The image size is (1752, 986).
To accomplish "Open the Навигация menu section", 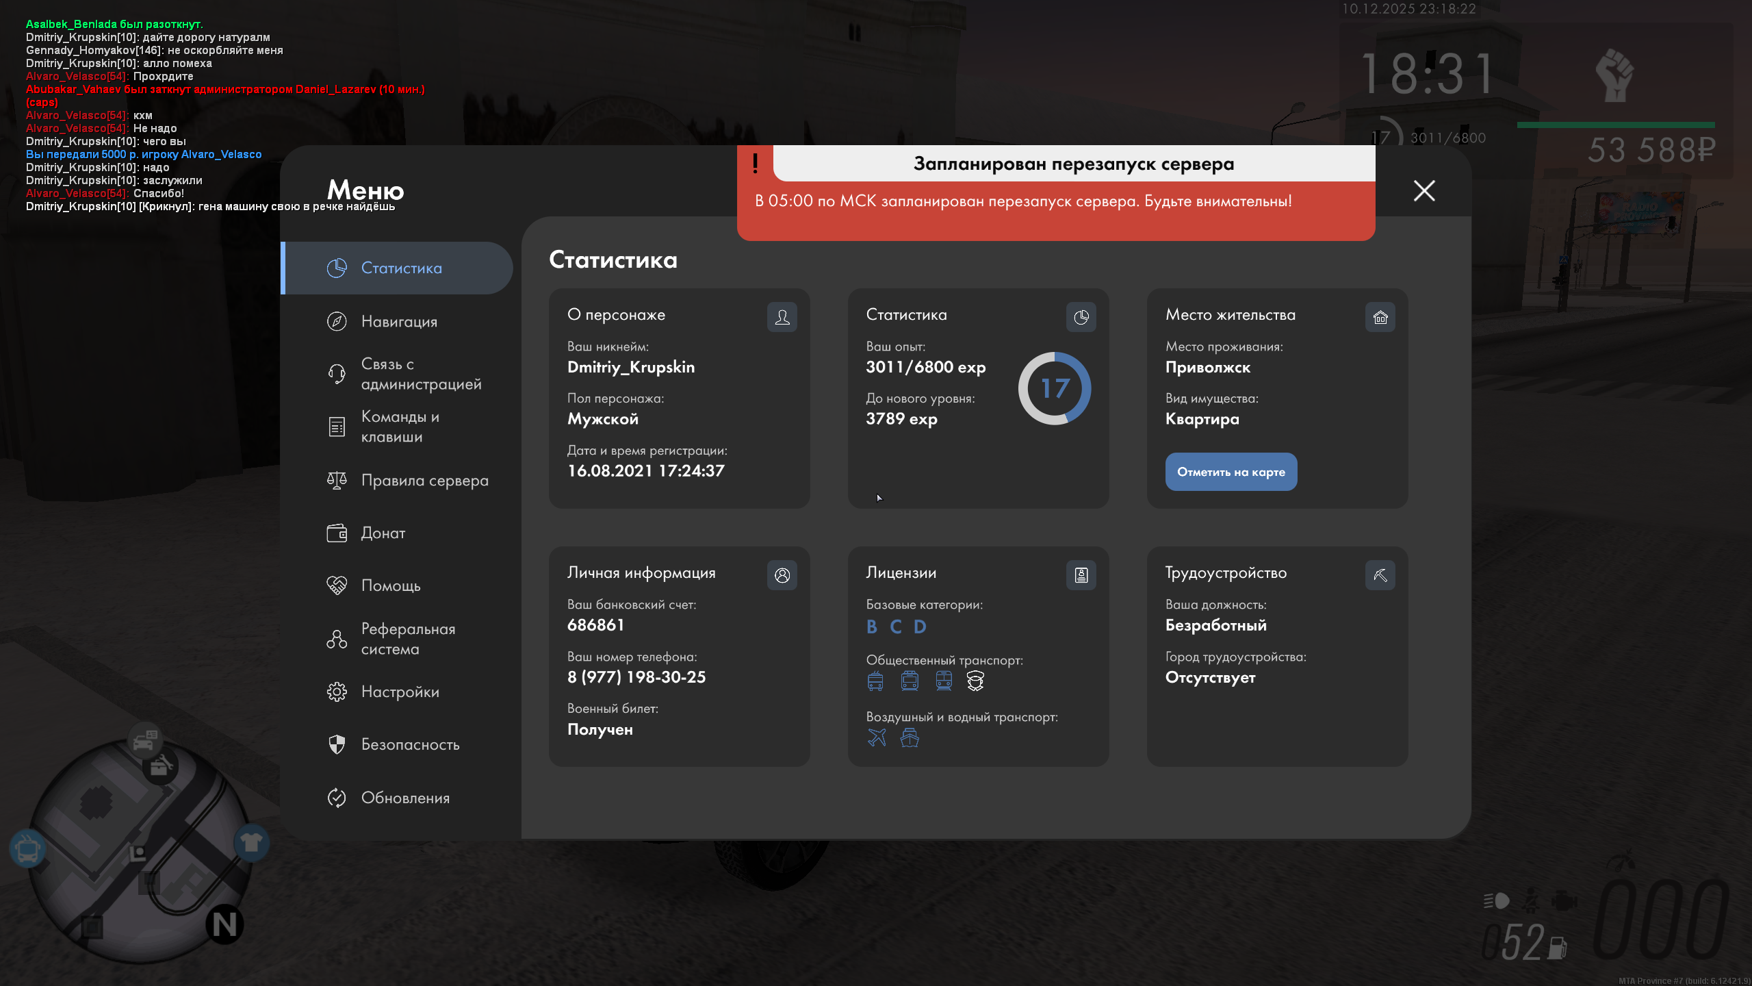I will tap(399, 321).
